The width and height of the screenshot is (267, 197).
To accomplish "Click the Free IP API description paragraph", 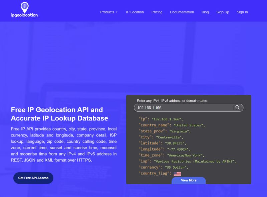I will pyautogui.click(x=64, y=144).
